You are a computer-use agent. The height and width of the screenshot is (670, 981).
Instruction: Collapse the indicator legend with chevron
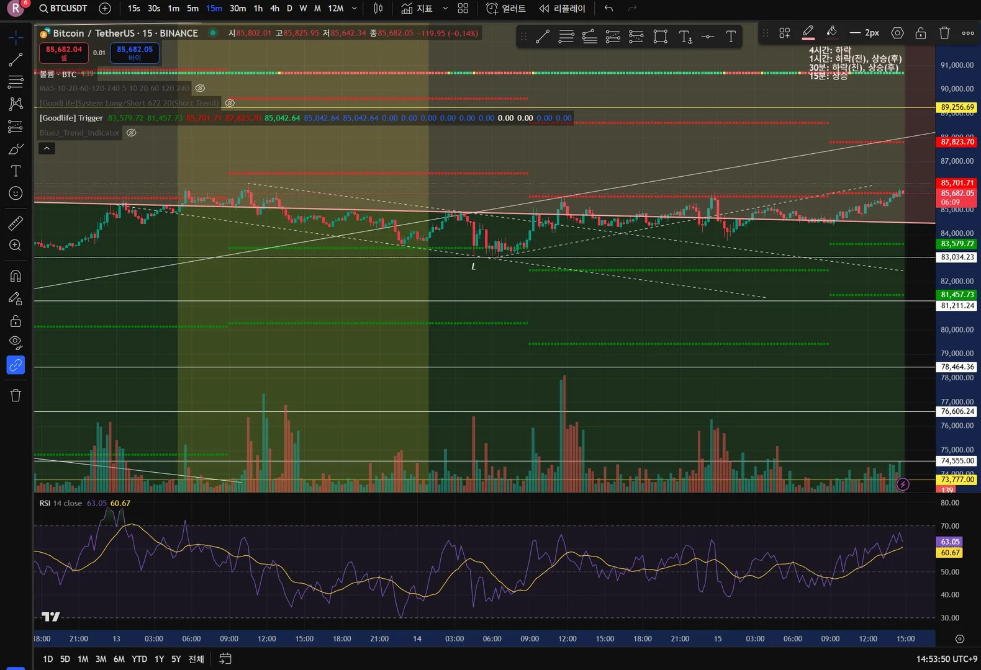[47, 148]
